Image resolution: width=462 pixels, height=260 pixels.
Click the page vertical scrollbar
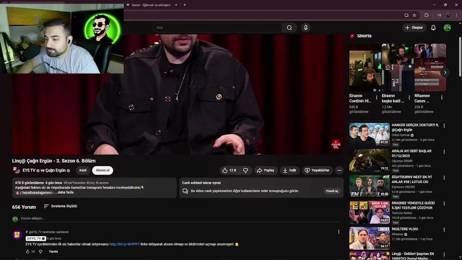coord(460,56)
